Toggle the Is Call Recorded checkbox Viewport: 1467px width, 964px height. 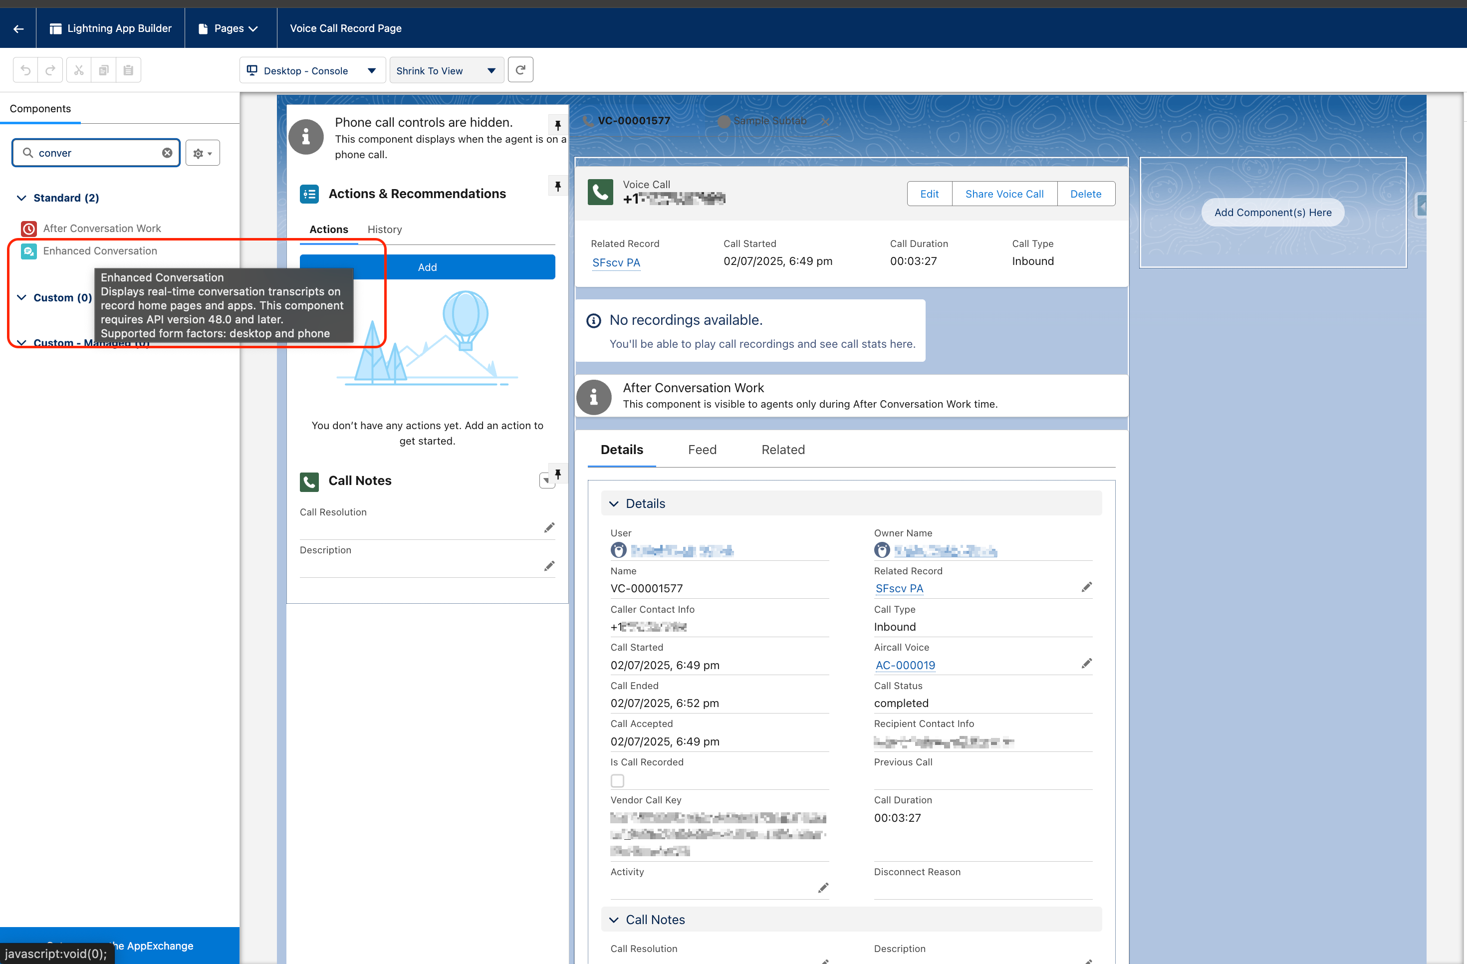point(618,781)
